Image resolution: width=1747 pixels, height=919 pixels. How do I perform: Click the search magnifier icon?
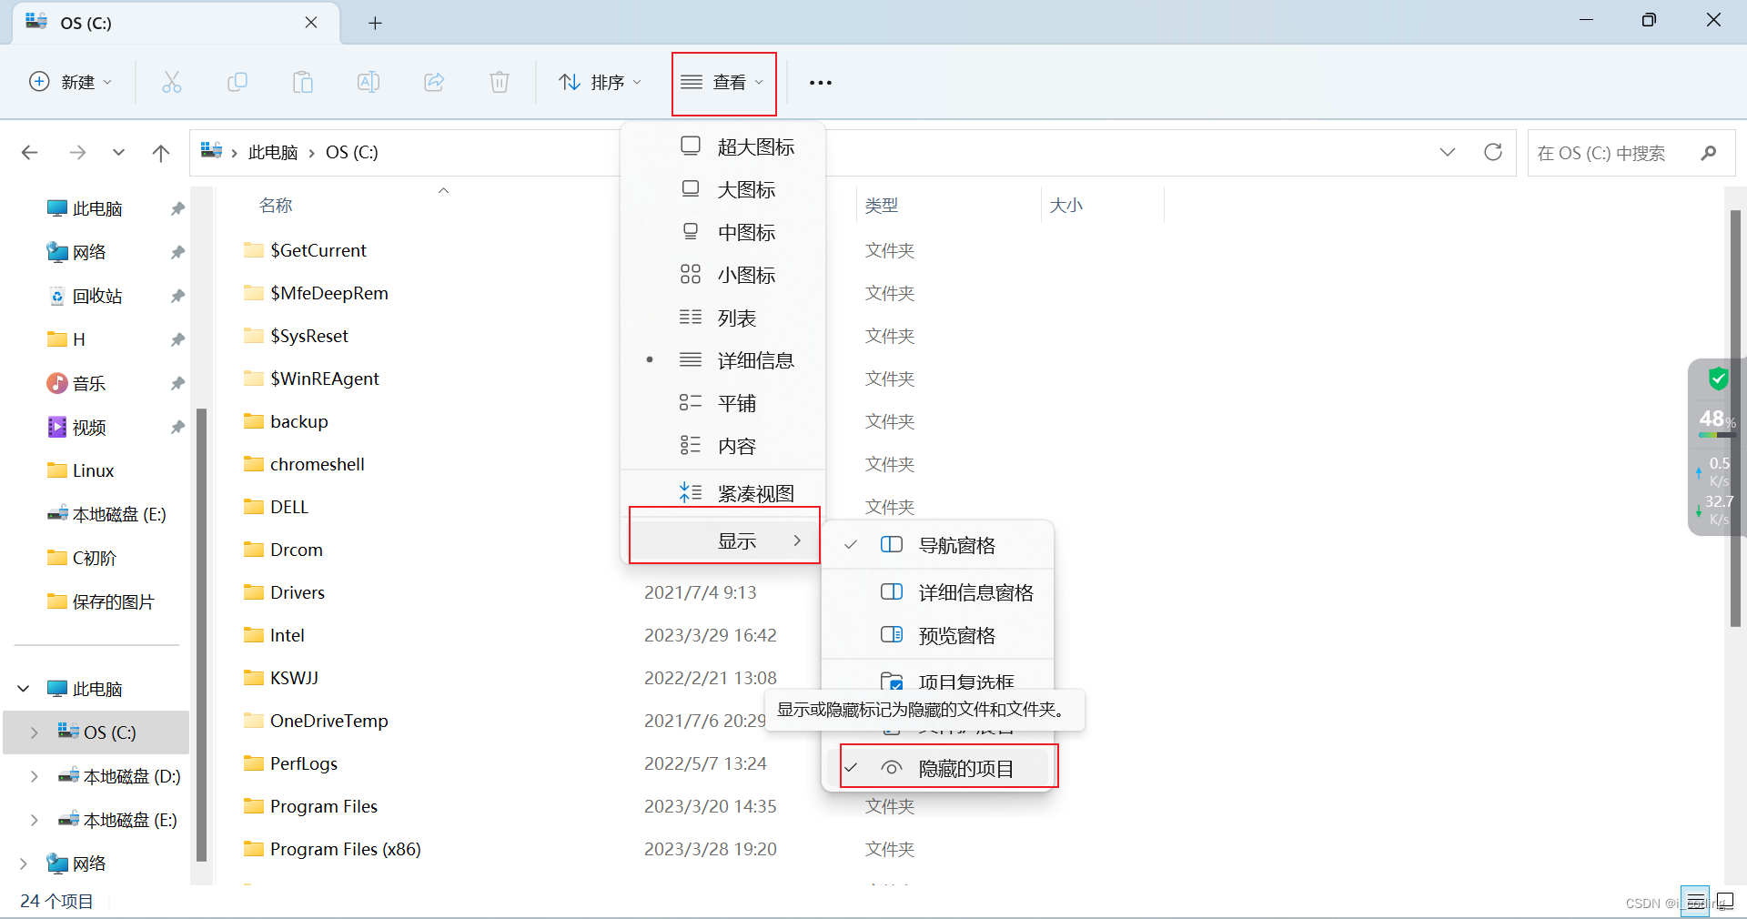(x=1709, y=153)
